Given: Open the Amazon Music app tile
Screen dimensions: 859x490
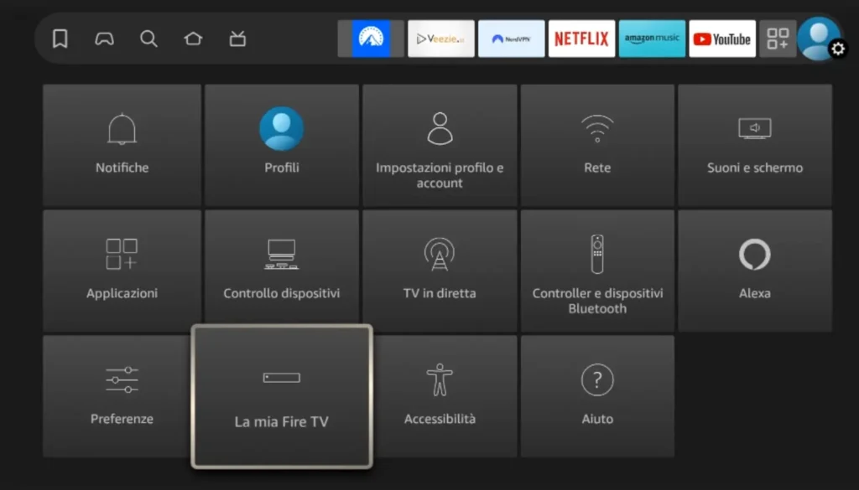Looking at the screenshot, I should (x=652, y=39).
